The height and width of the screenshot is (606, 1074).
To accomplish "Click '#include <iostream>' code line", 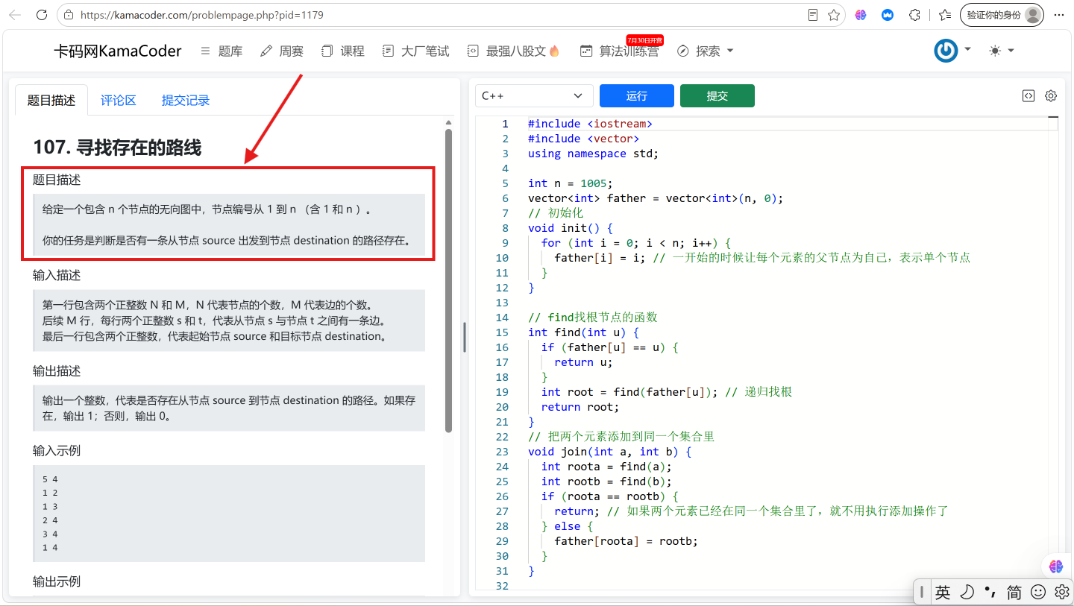I will (591, 124).
